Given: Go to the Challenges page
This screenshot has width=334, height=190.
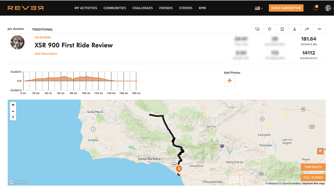Looking at the screenshot, I should [x=142, y=8].
